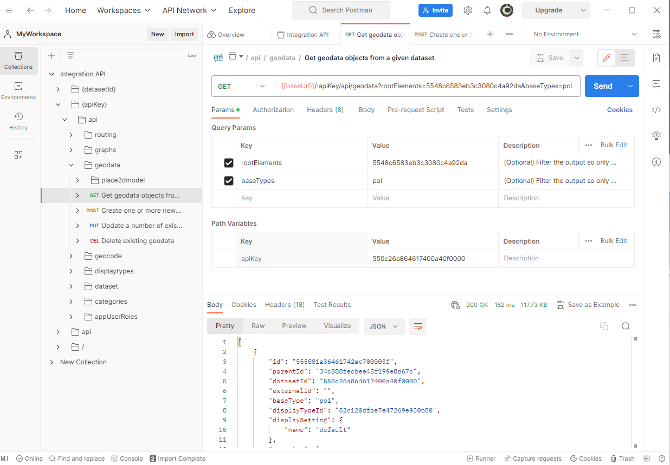Open the notifications bell
The height and width of the screenshot is (465, 670).
487,10
